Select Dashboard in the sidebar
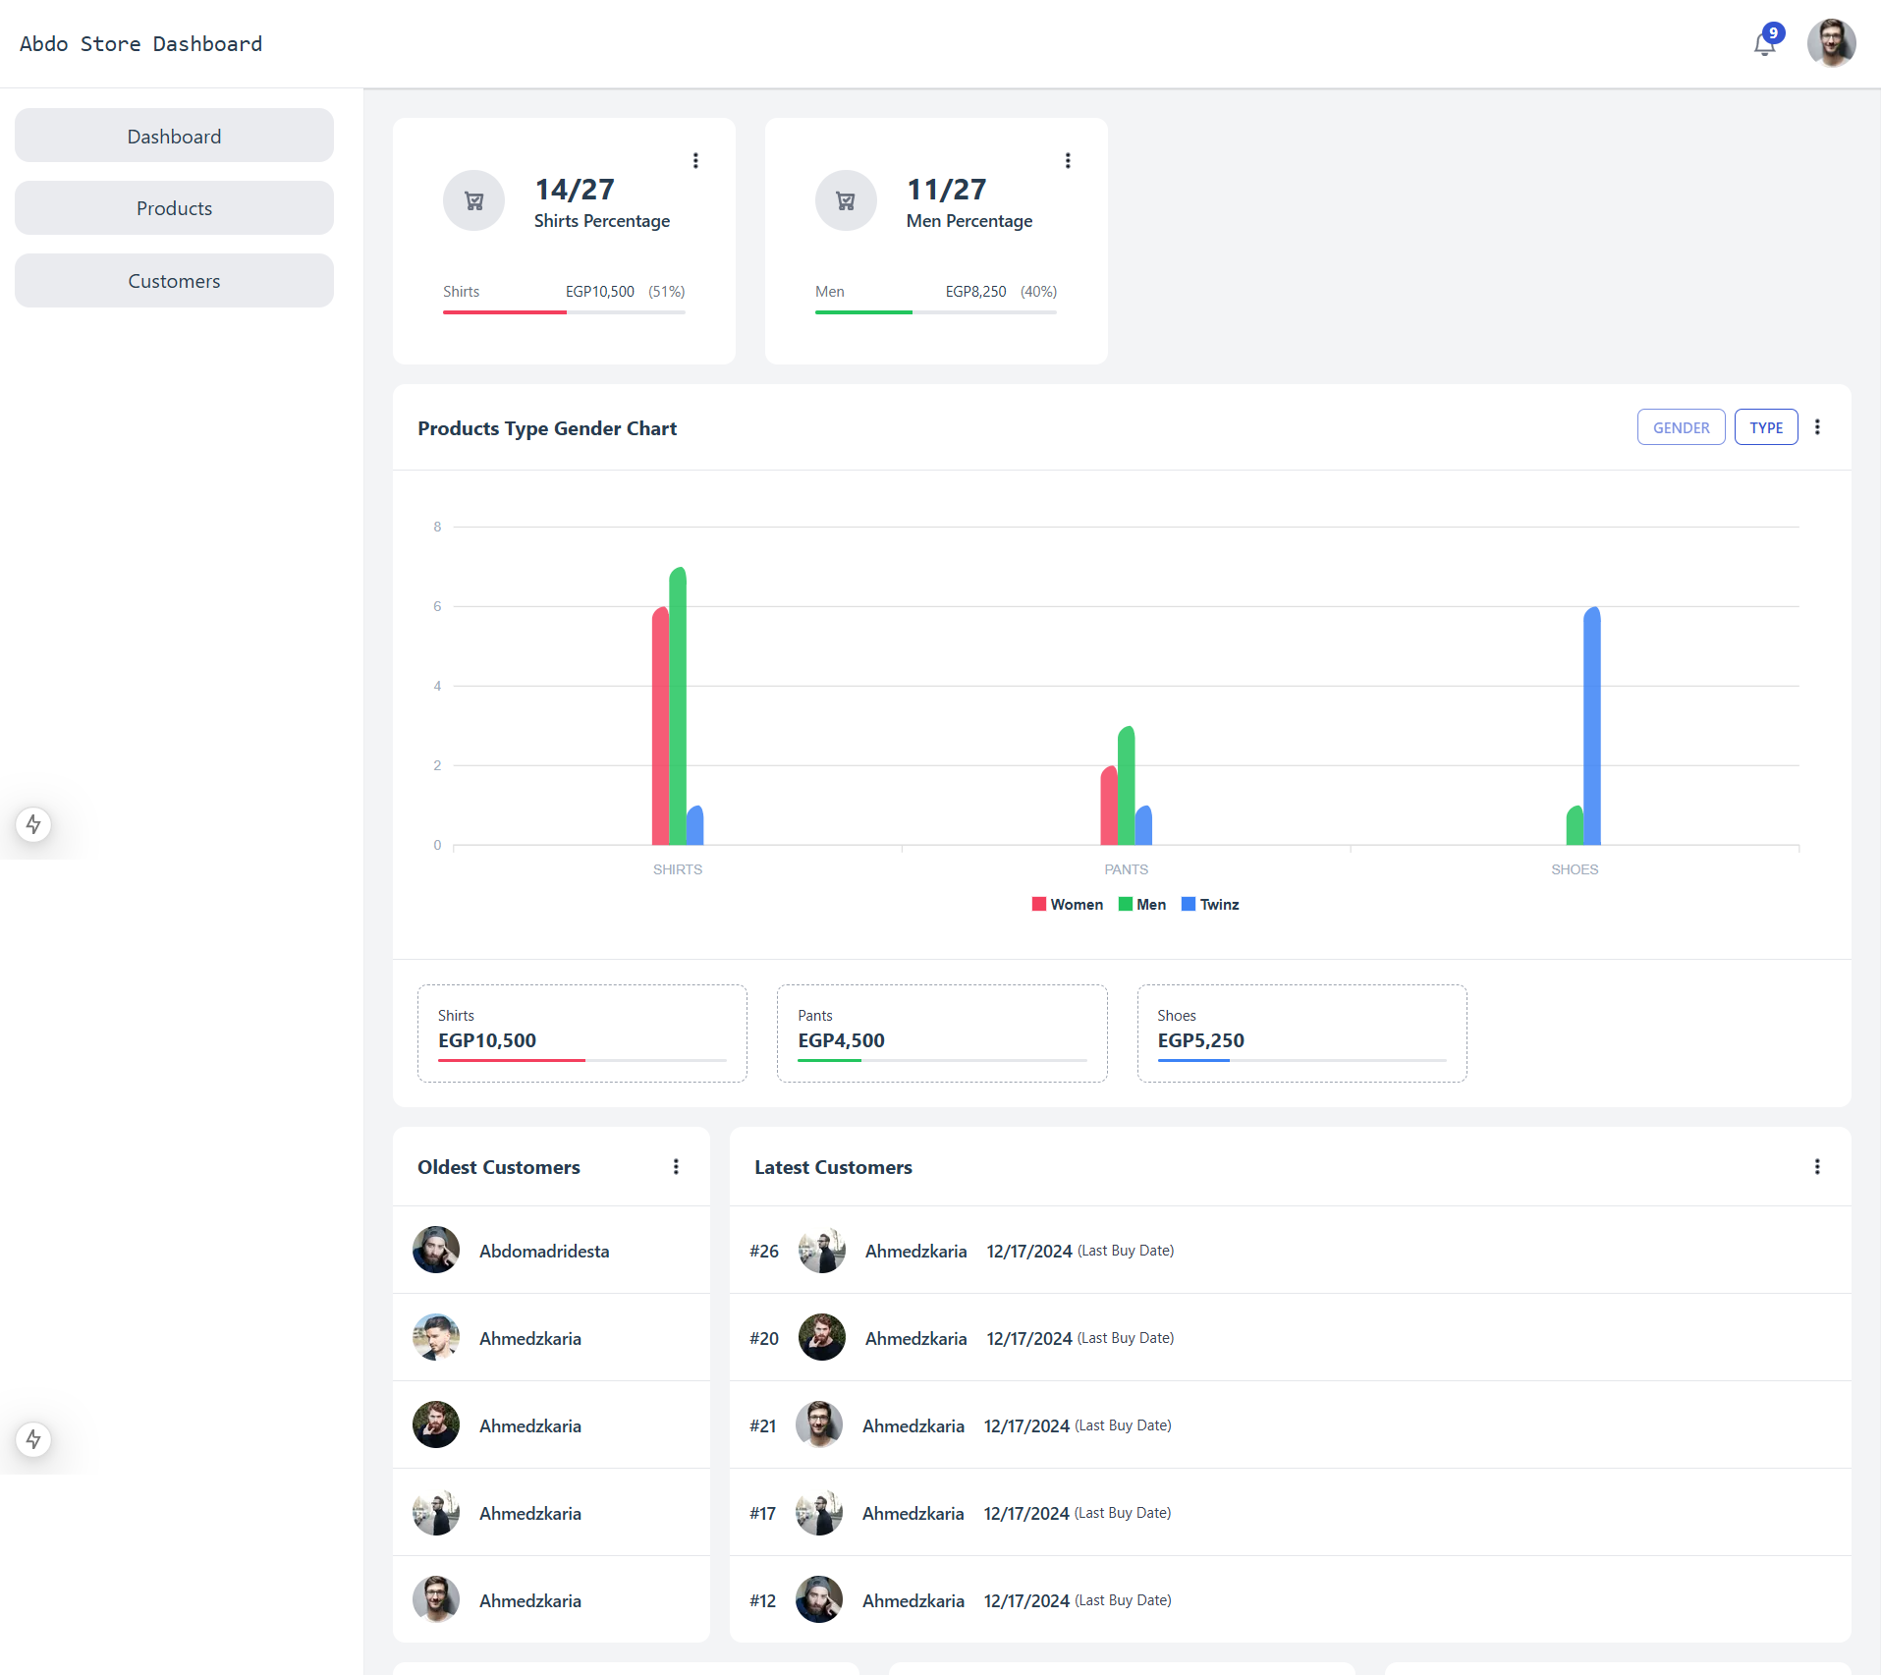Image resolution: width=1881 pixels, height=1675 pixels. (x=173, y=136)
